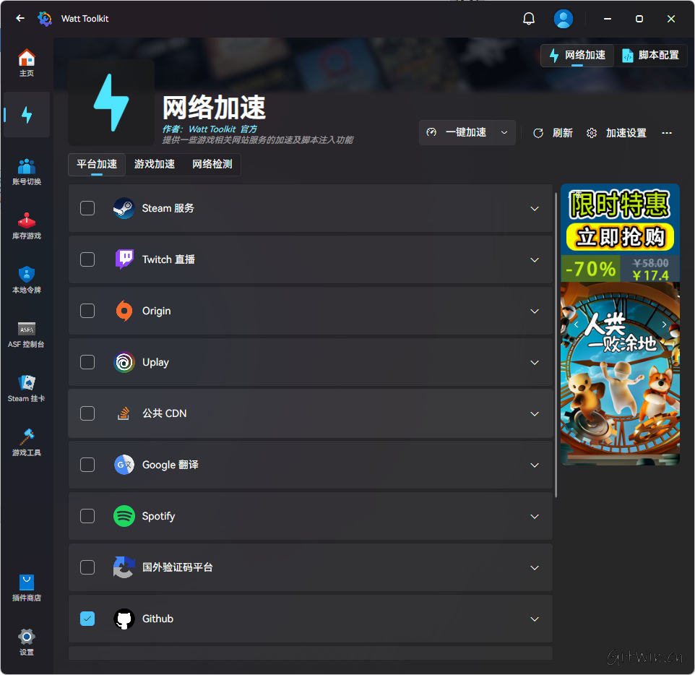Enable Twitch 直播 checkbox
The image size is (695, 675).
click(87, 259)
